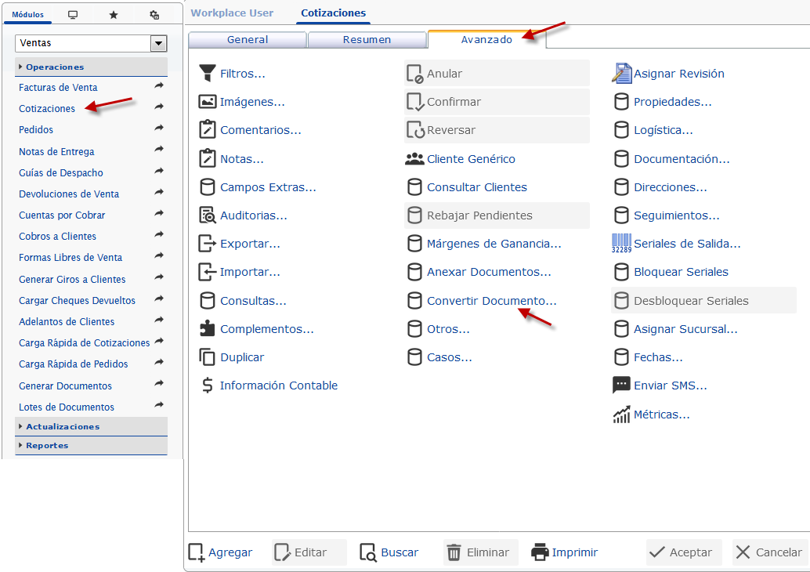Click the Filtros funnel icon
This screenshot has width=810, height=572.
tap(207, 74)
